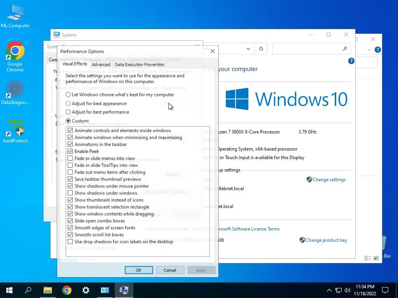This screenshot has height=298, width=398.
Task: Open the Windows Start menu
Action: (x=9, y=290)
